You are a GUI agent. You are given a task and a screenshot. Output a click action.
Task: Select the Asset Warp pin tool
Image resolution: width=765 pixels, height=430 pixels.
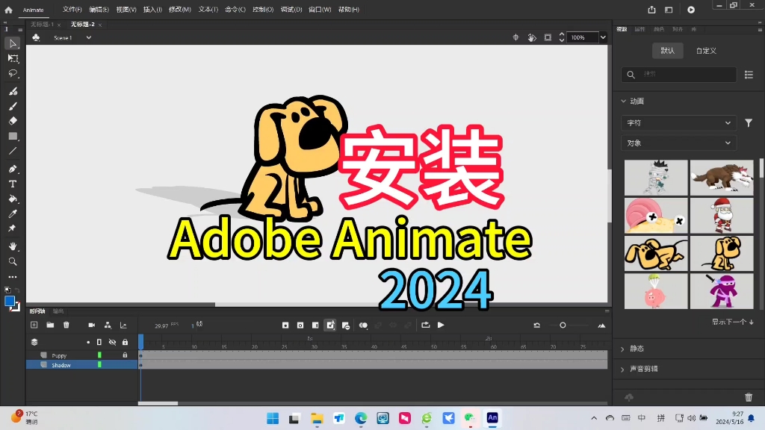point(13,228)
